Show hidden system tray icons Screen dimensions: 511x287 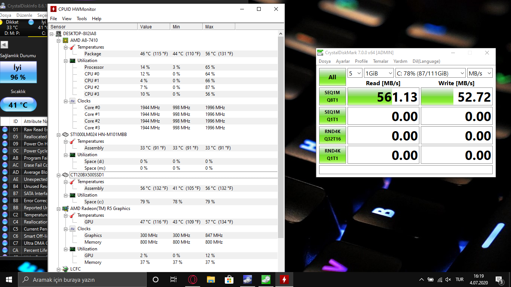[x=422, y=280]
